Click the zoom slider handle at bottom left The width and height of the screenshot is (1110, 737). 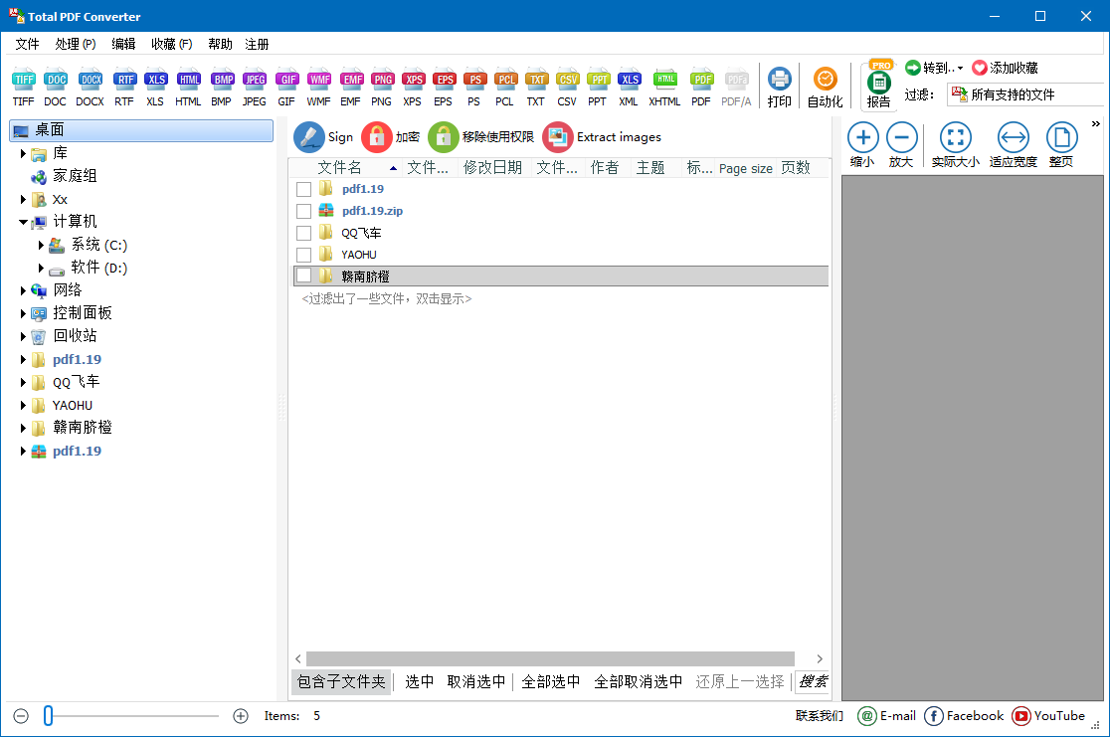48,716
